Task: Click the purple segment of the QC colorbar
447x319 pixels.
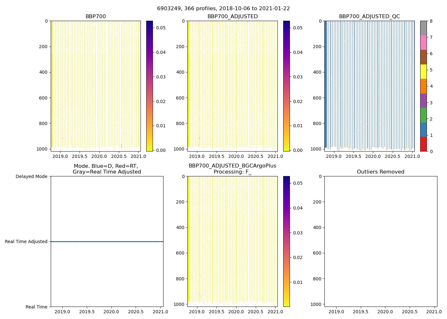Action: pyautogui.click(x=423, y=100)
